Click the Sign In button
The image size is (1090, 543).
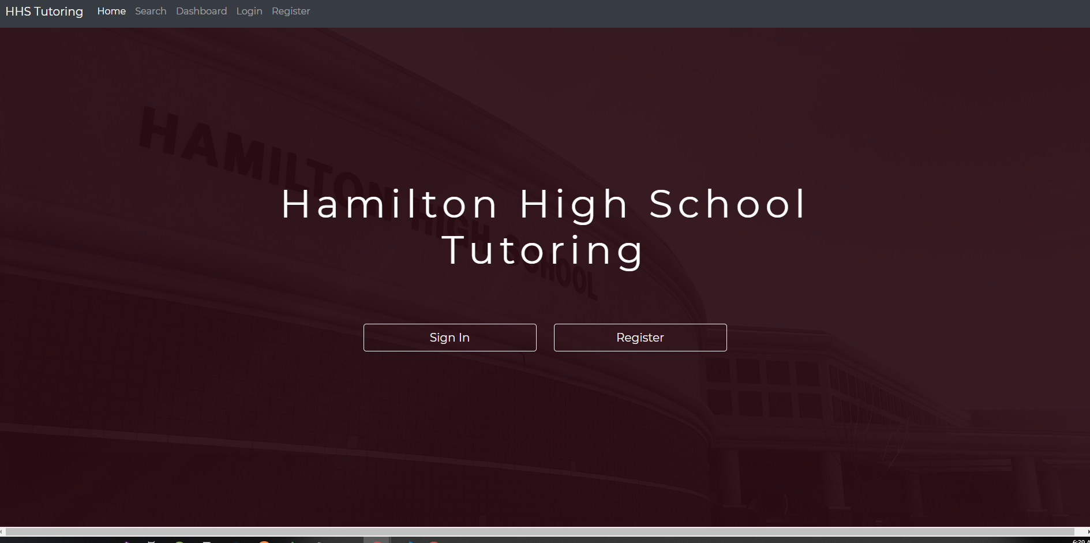pyautogui.click(x=450, y=338)
